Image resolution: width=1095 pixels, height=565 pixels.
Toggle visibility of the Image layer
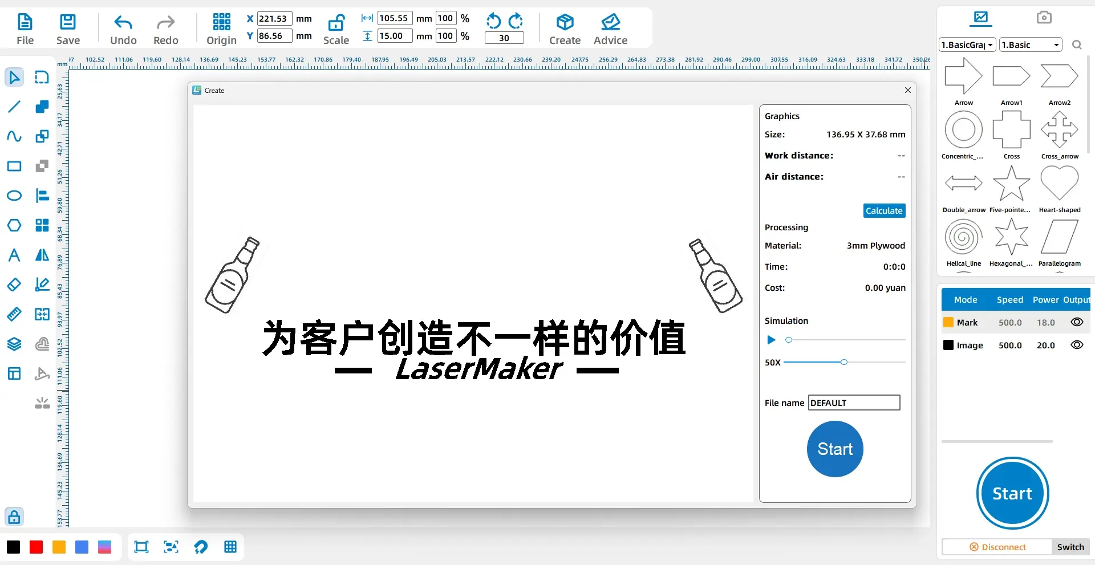pos(1077,345)
